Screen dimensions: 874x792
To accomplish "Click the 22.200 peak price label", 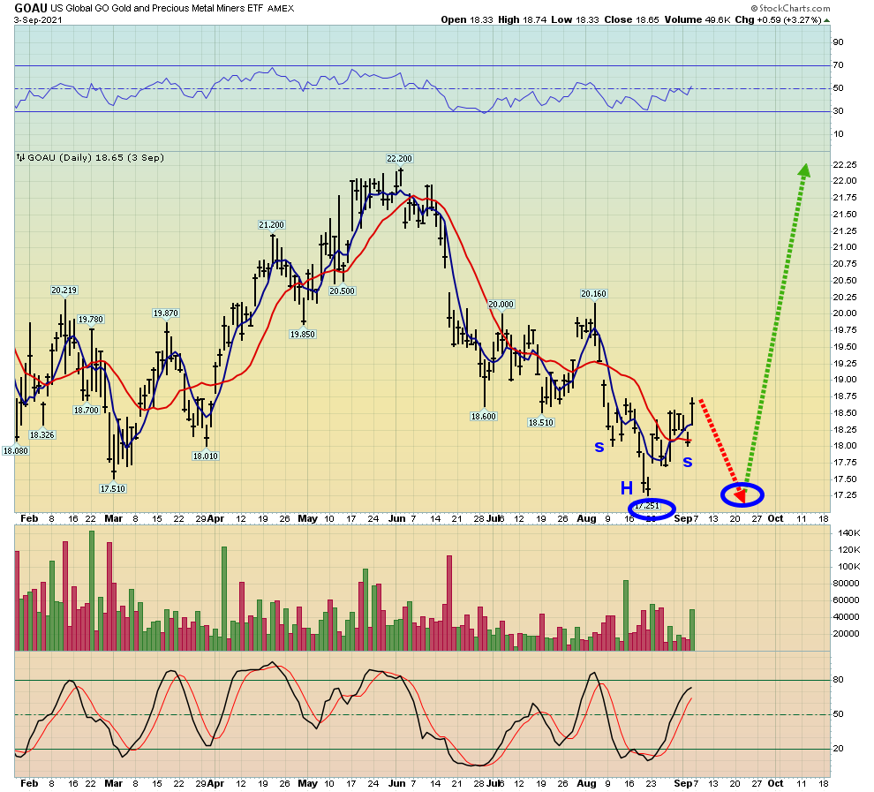I will pos(400,158).
